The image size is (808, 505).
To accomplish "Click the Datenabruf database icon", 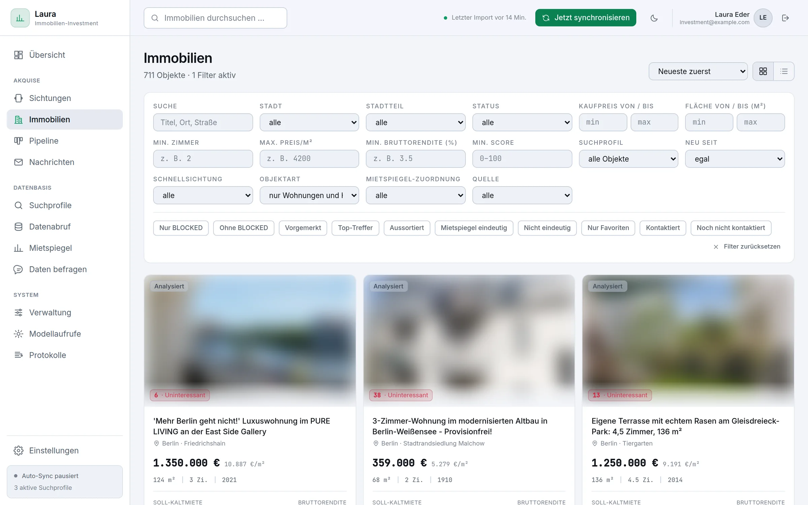I will pos(19,227).
